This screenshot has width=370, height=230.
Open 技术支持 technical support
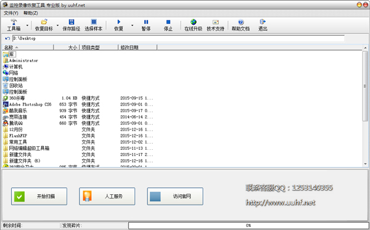pos(215,25)
